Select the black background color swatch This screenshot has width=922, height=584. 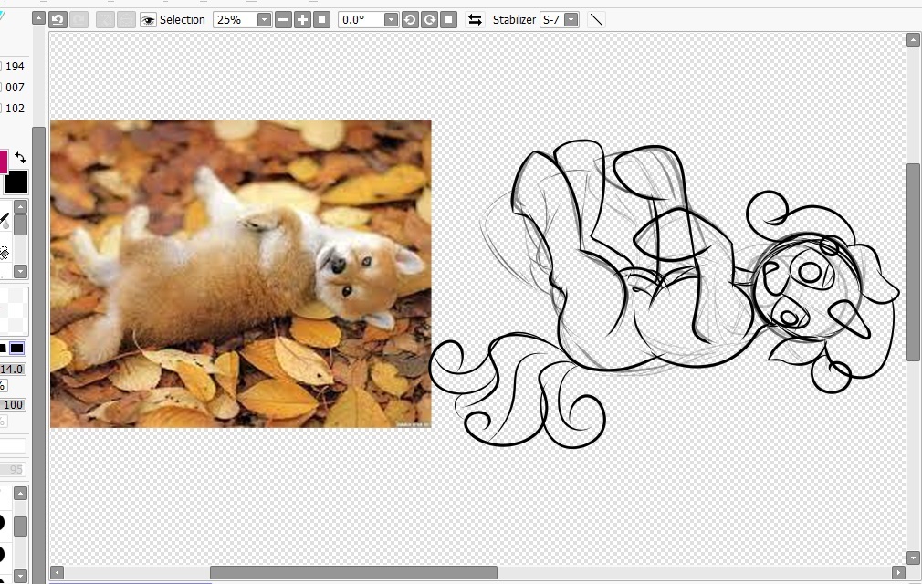click(x=16, y=182)
